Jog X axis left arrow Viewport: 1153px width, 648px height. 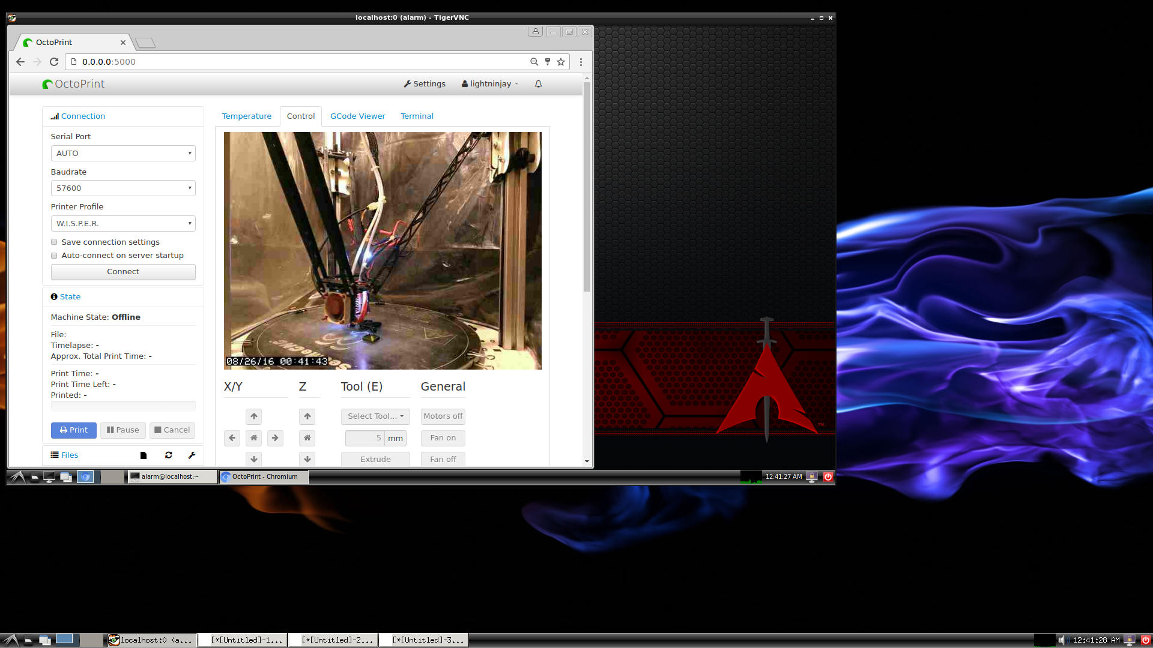(232, 438)
